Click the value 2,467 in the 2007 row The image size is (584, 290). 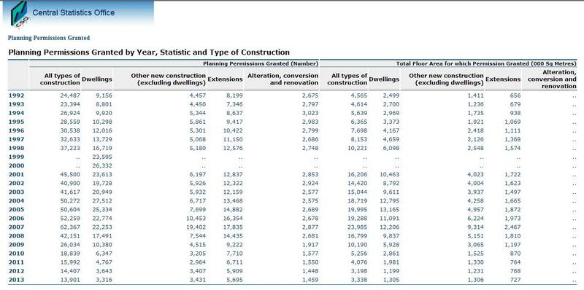512,227
